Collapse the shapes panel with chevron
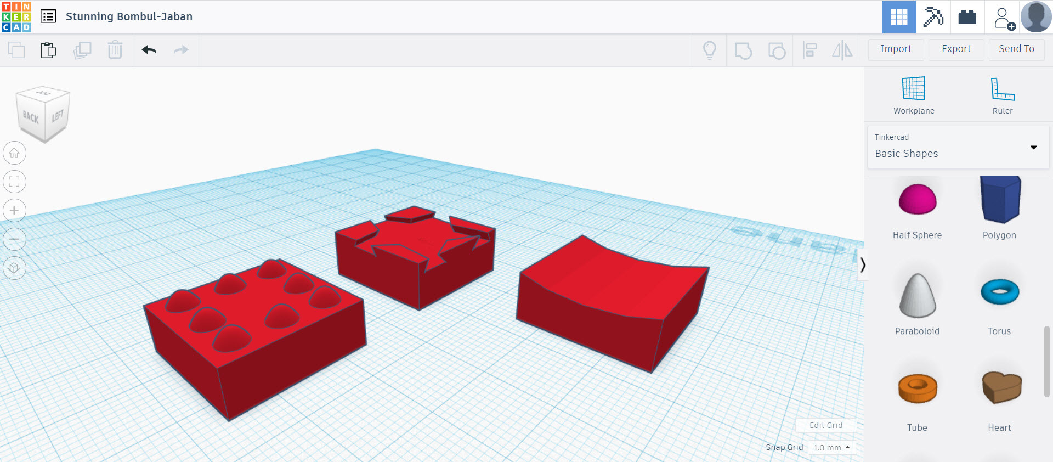The height and width of the screenshot is (462, 1053). click(863, 265)
